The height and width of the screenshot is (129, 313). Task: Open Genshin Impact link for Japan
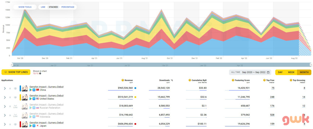[46, 122]
